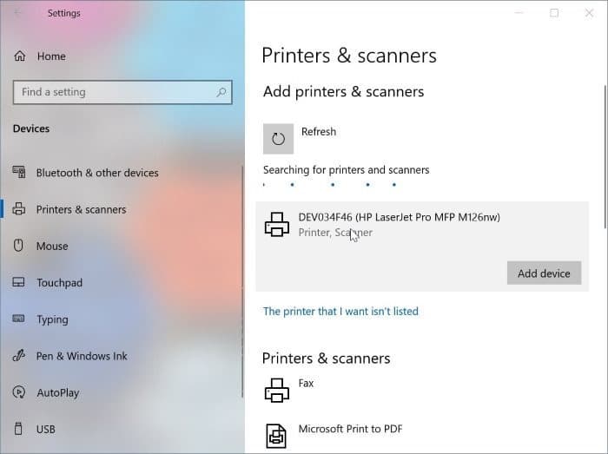Click the Typing keyboard icon
The height and width of the screenshot is (454, 608).
[18, 319]
